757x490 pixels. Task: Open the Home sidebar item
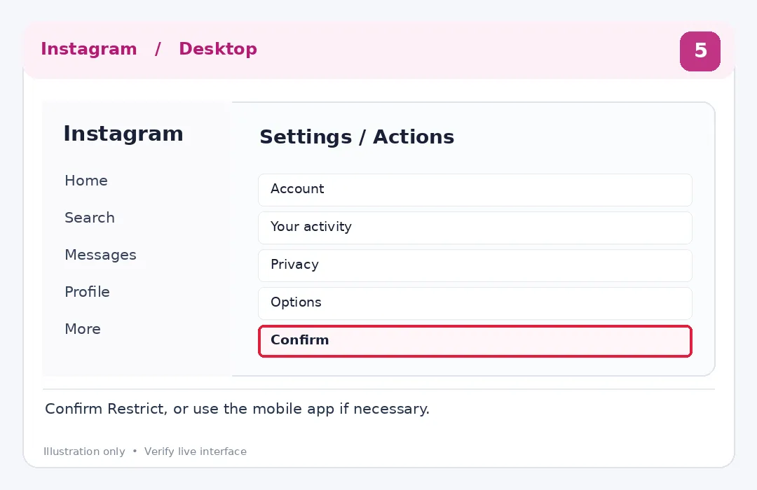[x=86, y=181]
